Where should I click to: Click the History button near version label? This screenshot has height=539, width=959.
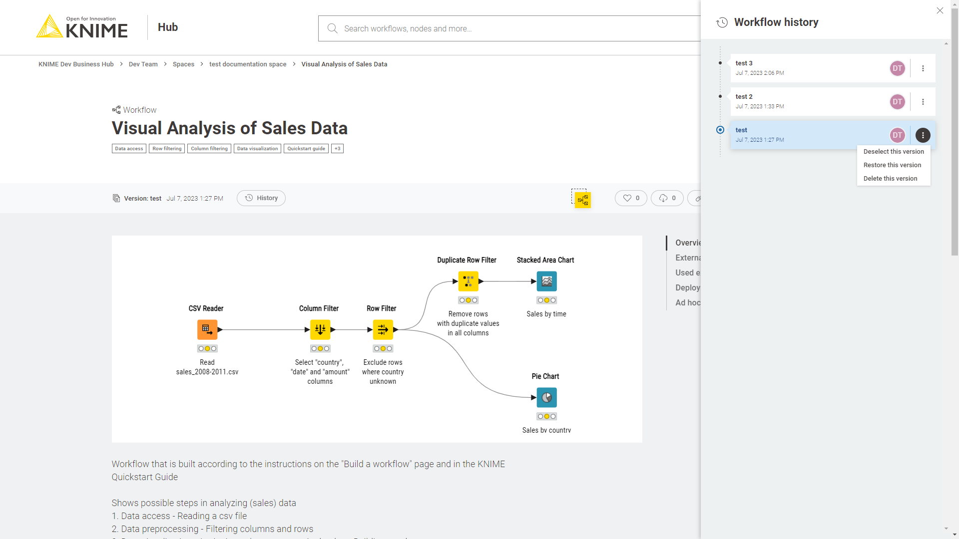click(x=262, y=198)
